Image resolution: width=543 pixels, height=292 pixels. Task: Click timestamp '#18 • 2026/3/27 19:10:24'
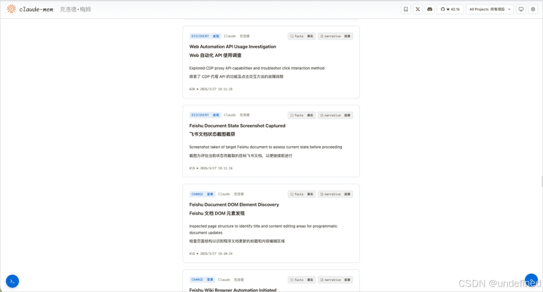point(211,254)
